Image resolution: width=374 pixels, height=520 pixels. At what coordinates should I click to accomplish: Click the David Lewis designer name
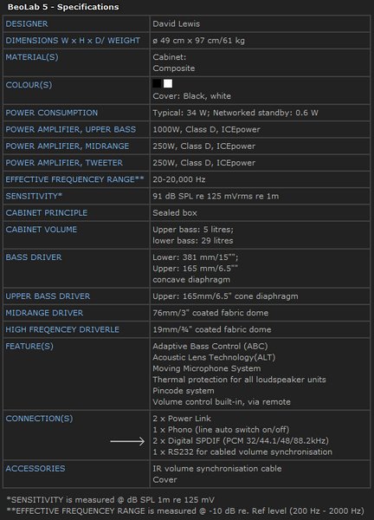click(177, 24)
